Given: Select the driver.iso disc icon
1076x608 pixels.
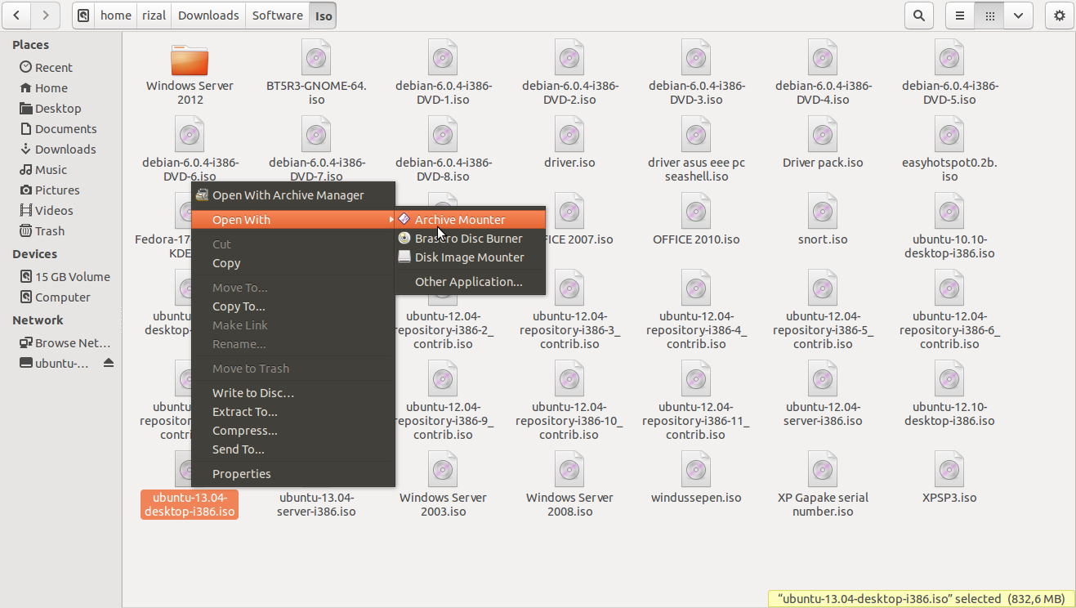Looking at the screenshot, I should click(x=569, y=134).
